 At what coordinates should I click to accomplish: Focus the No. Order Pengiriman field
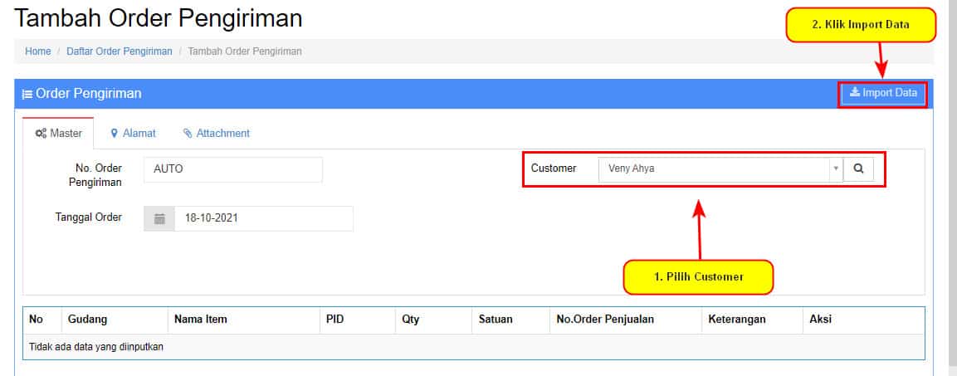[x=232, y=168]
